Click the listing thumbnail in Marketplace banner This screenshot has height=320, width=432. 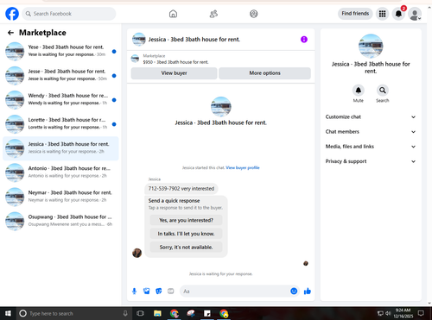click(x=135, y=59)
